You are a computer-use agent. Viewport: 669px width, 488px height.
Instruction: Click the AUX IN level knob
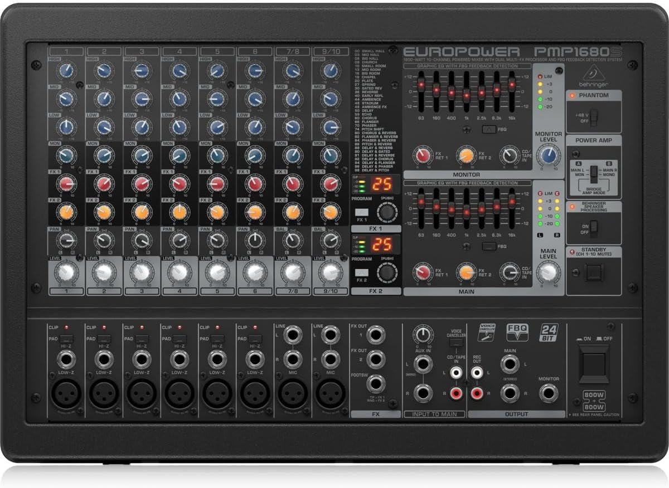tap(423, 335)
